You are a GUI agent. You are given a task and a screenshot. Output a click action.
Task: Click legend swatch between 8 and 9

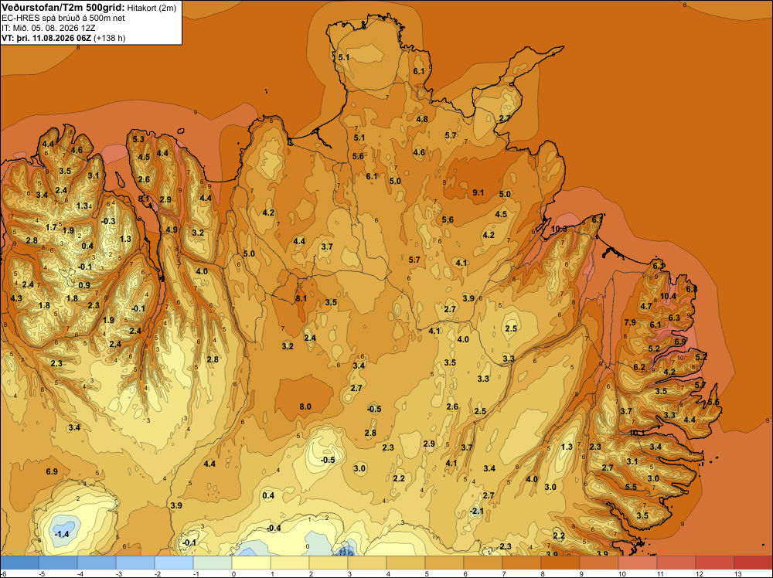tap(560, 563)
